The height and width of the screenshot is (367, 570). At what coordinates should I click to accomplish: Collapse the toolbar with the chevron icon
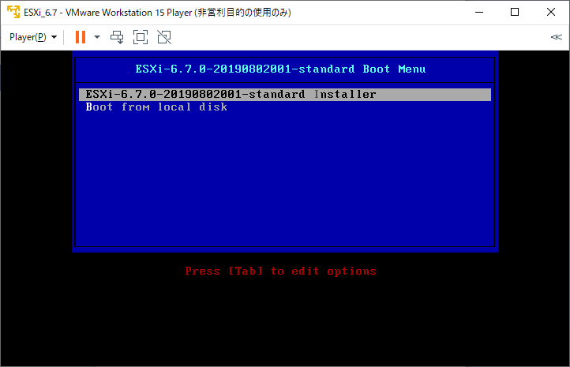tap(557, 37)
